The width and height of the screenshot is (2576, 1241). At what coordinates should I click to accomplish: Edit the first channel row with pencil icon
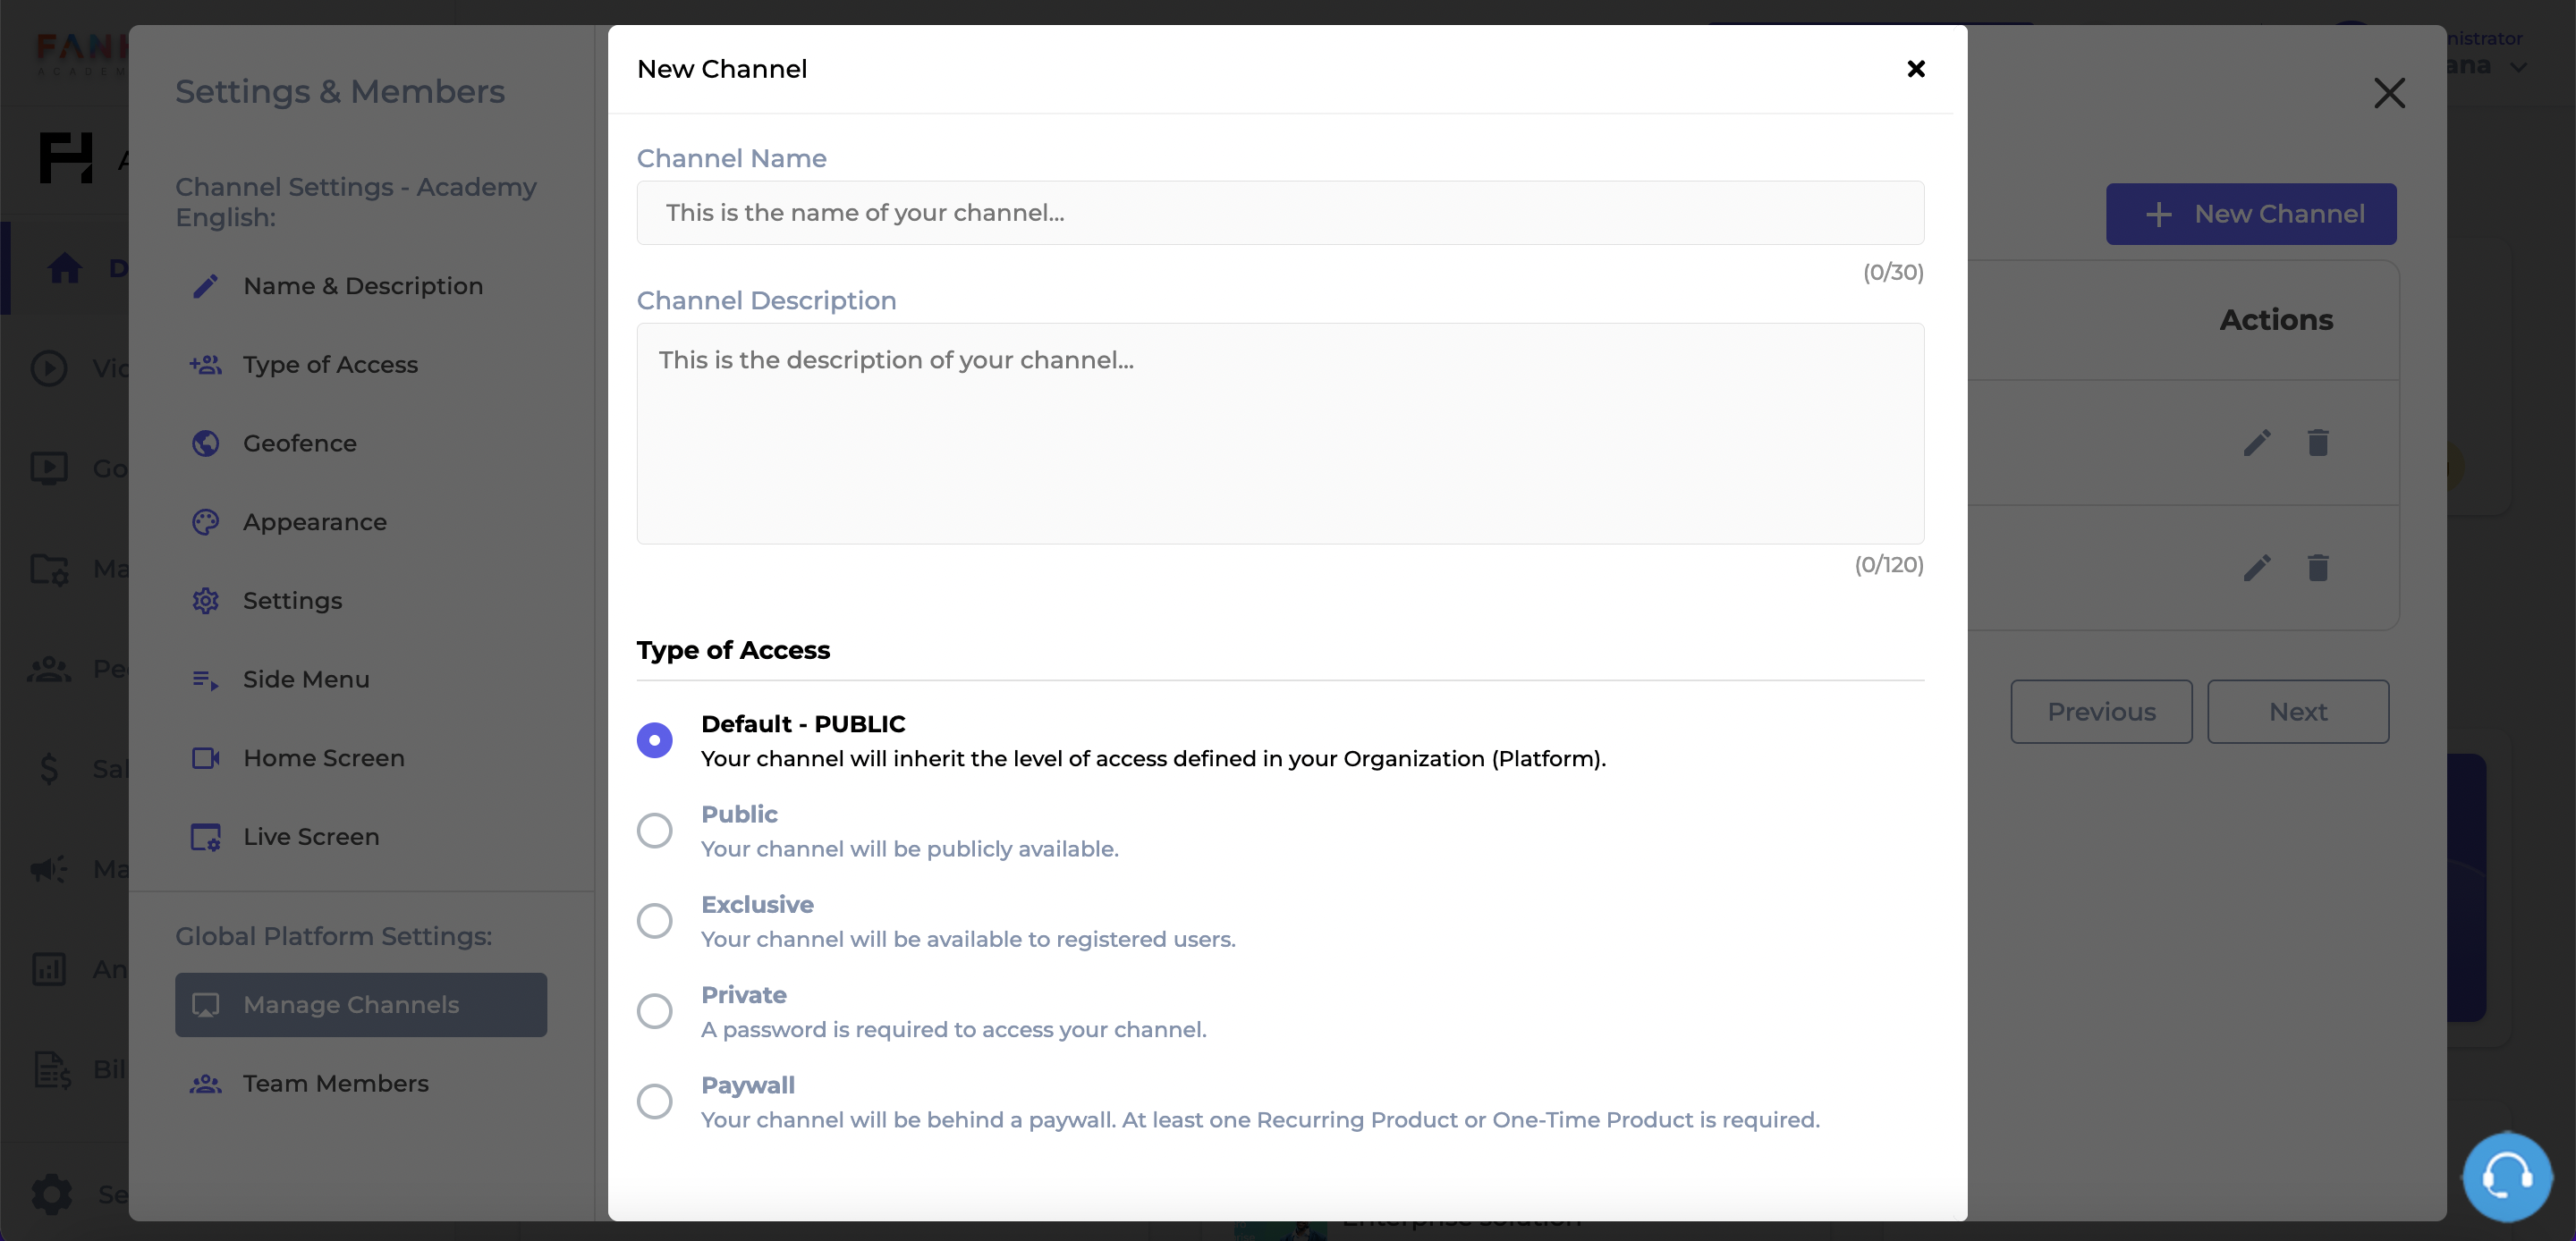[x=2257, y=443]
